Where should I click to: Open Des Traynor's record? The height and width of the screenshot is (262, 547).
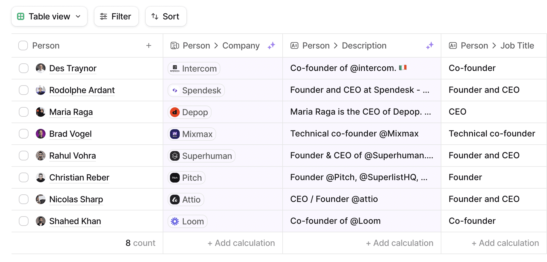coord(73,68)
